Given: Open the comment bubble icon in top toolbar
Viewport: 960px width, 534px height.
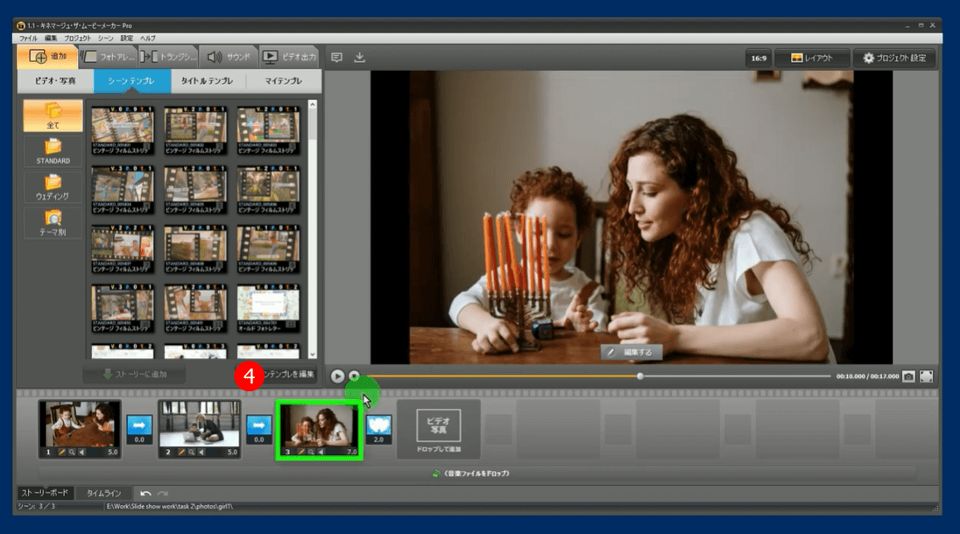Looking at the screenshot, I should pyautogui.click(x=336, y=58).
